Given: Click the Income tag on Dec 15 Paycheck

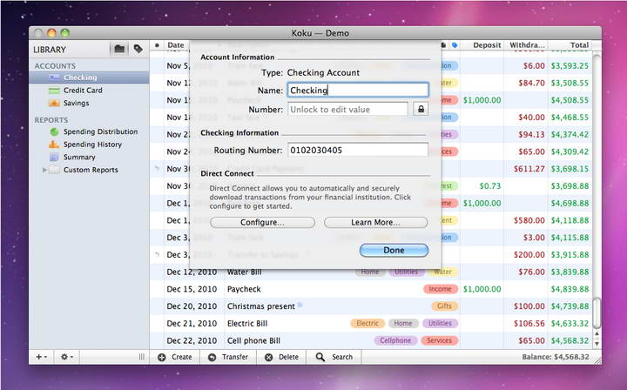Looking at the screenshot, I should (441, 289).
